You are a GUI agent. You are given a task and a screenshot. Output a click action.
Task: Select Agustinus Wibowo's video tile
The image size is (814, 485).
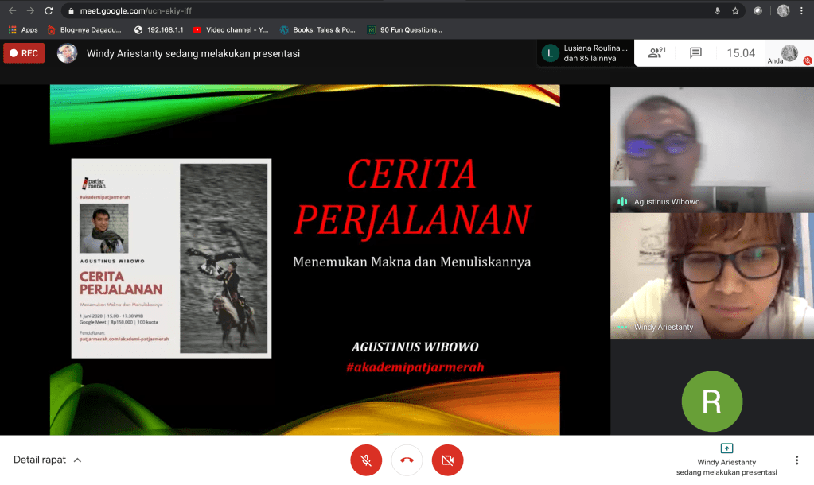711,149
